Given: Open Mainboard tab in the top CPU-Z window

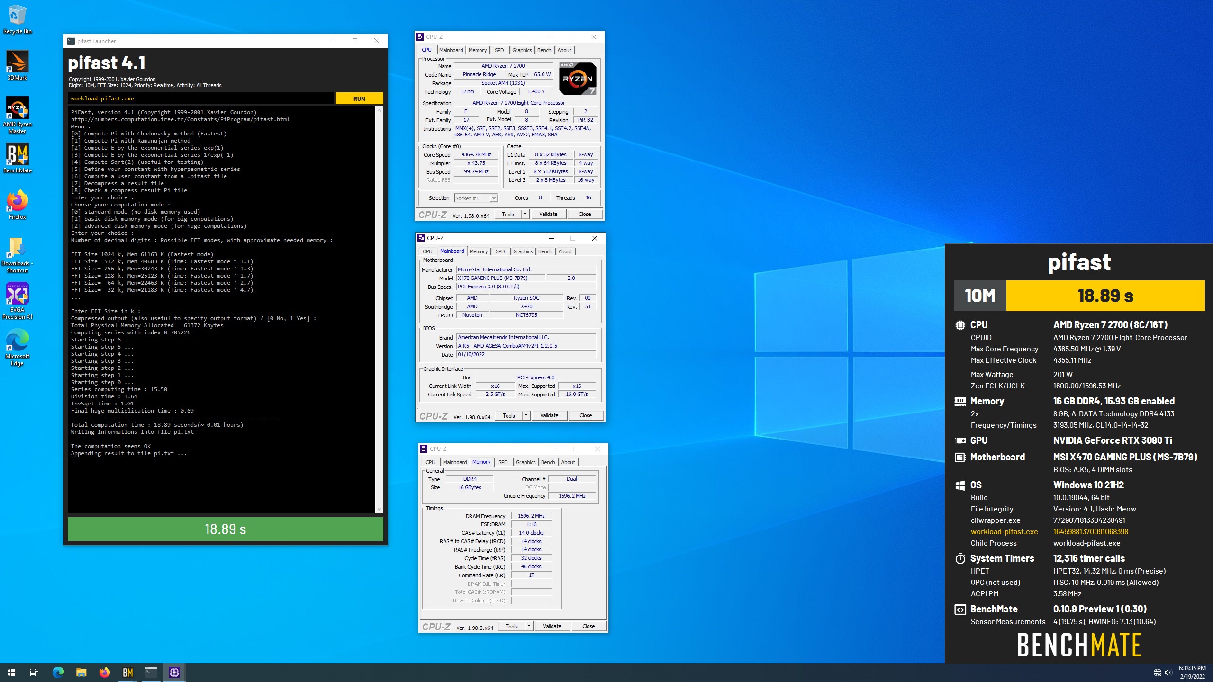Looking at the screenshot, I should (451, 50).
